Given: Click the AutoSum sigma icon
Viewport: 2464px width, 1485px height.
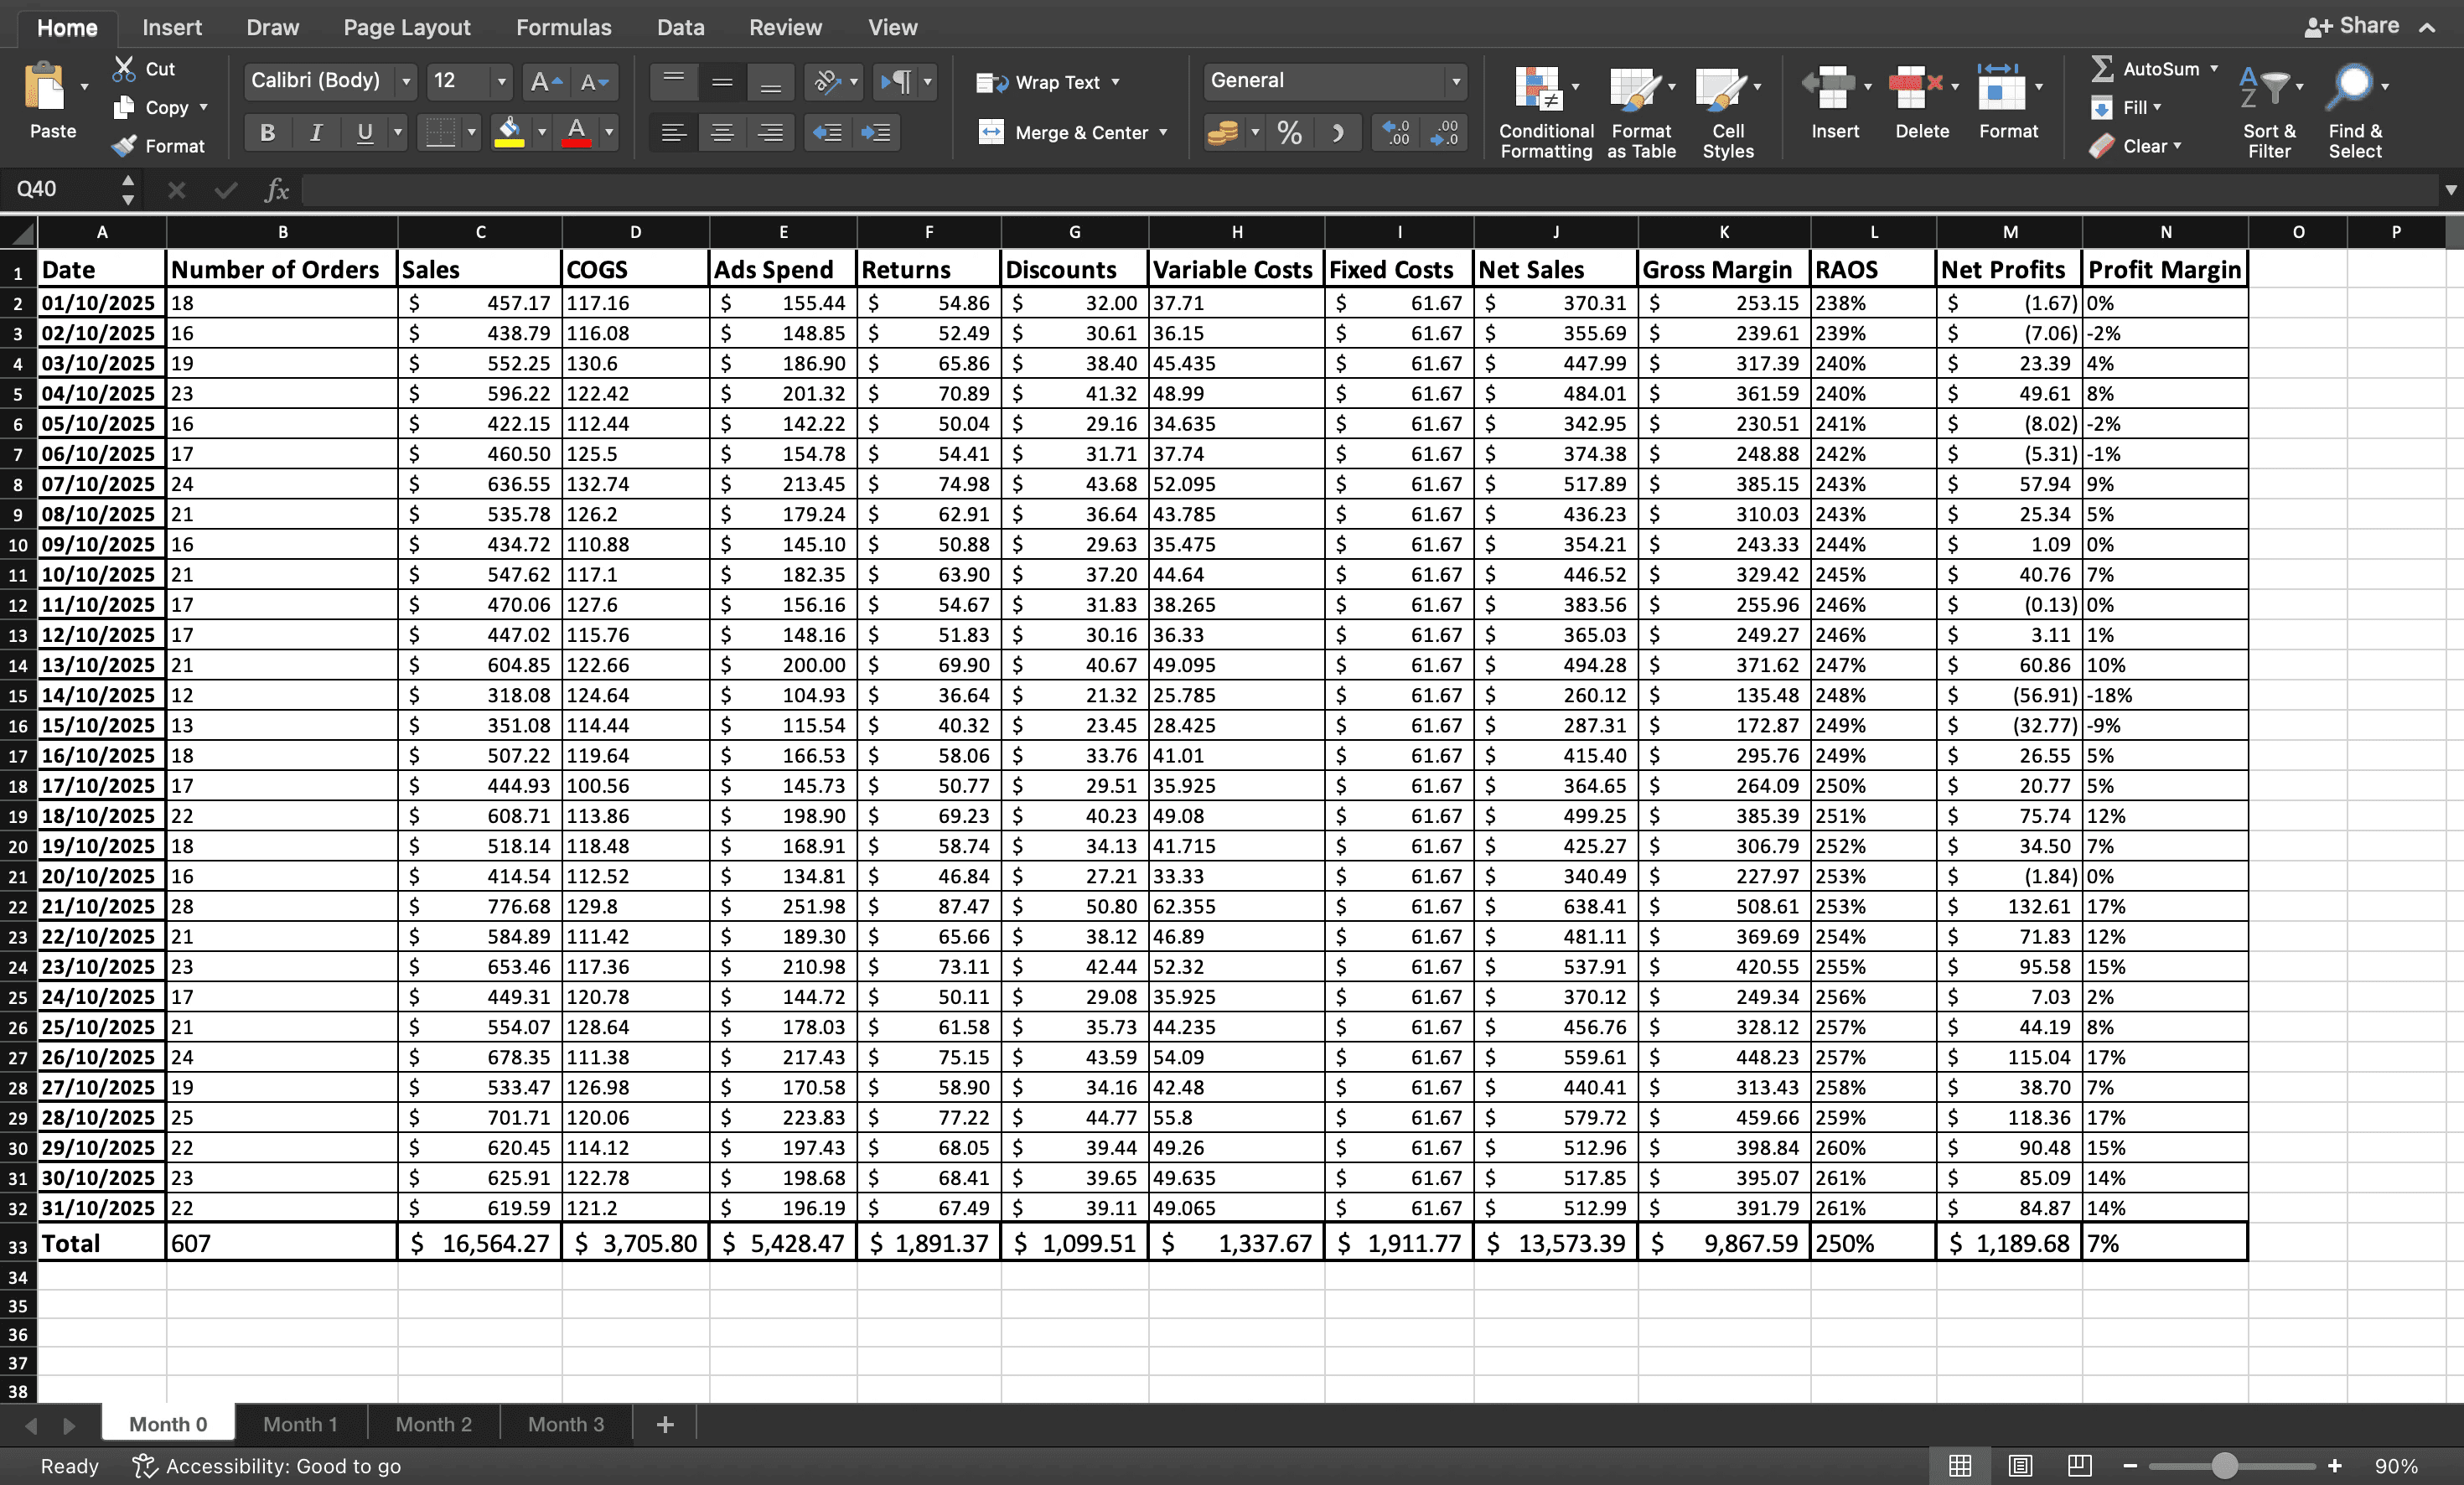Looking at the screenshot, I should click(x=2102, y=69).
